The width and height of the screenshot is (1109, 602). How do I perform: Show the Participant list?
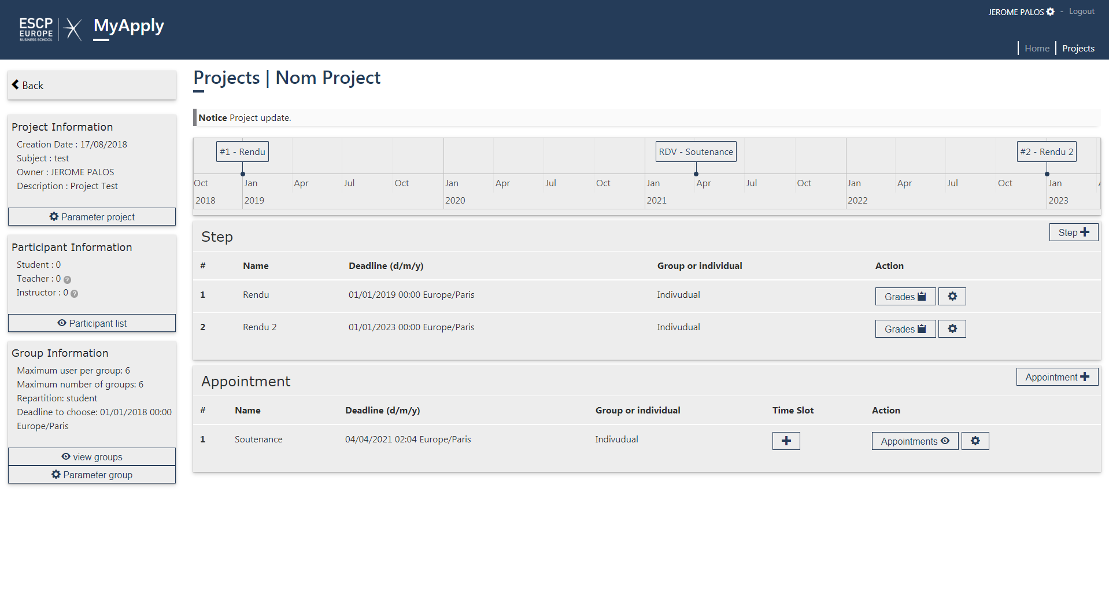tap(92, 323)
